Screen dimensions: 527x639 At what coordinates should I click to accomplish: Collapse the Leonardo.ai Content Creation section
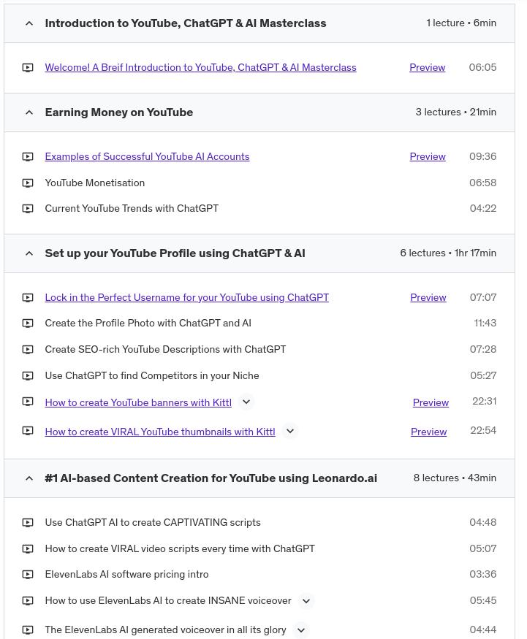tap(29, 478)
